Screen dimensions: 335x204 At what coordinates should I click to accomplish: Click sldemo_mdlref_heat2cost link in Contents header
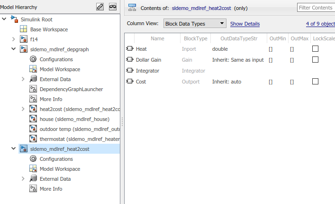(201, 8)
